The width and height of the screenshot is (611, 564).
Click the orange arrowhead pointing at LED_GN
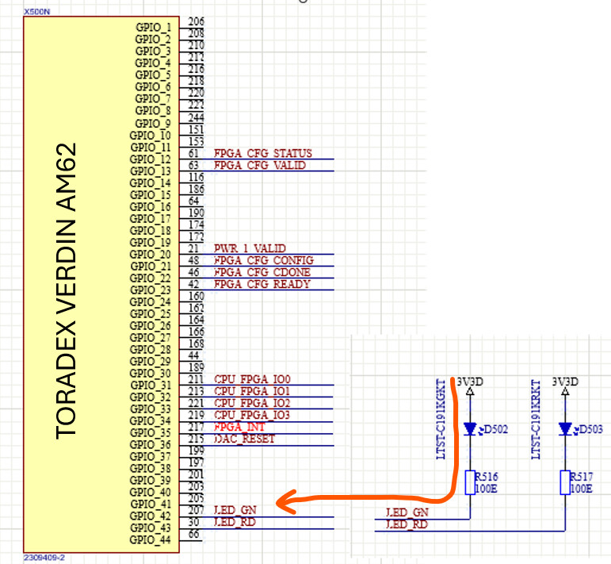[285, 501]
